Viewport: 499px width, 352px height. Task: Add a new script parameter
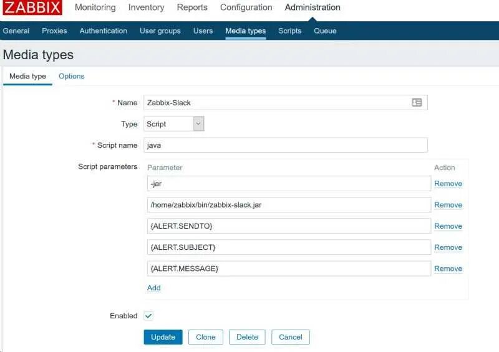click(153, 288)
